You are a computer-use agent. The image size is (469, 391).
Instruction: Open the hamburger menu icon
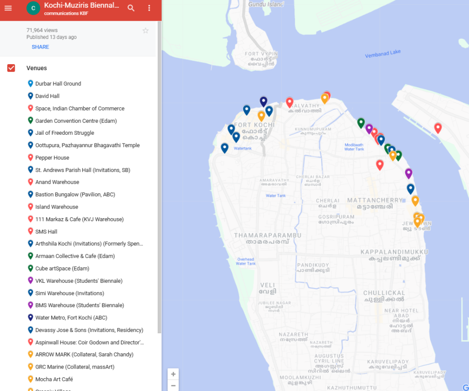pyautogui.click(x=8, y=8)
